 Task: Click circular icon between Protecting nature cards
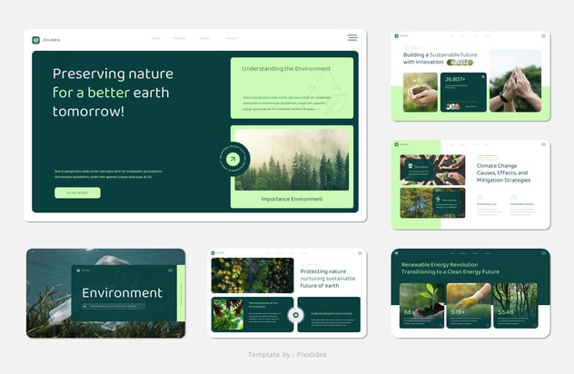click(295, 315)
